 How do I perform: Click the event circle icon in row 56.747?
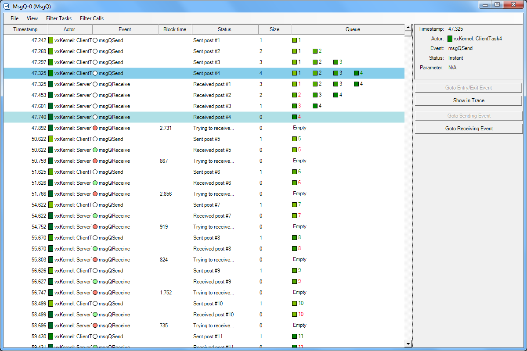point(95,293)
